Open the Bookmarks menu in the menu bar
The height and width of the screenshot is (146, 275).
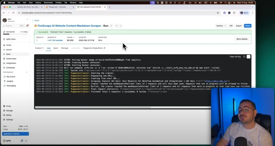48,3
